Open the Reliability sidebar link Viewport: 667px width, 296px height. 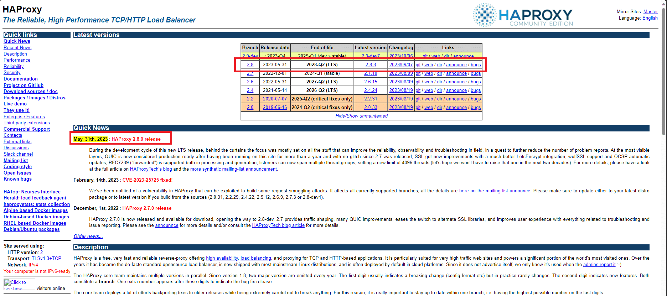(14, 66)
